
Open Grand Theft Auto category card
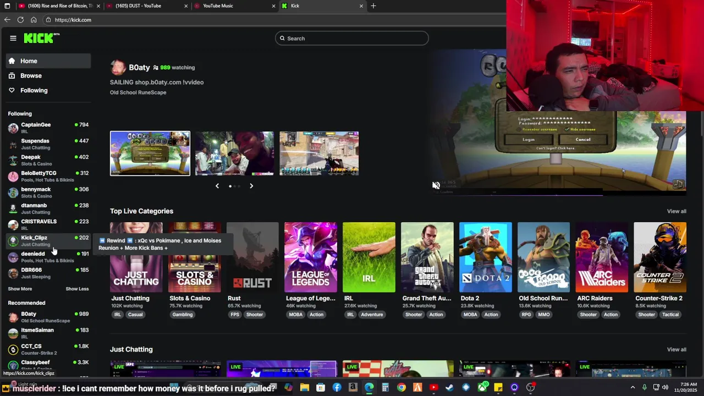[427, 257]
